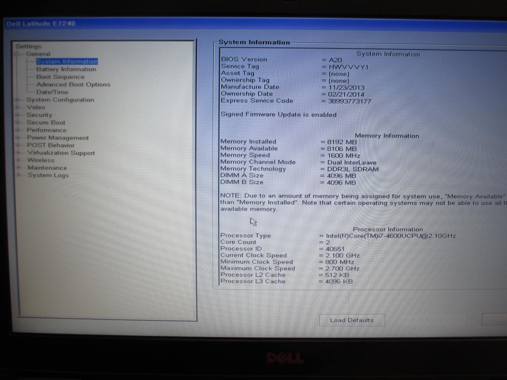
Task: Click the Core Count label
Action: (x=238, y=242)
